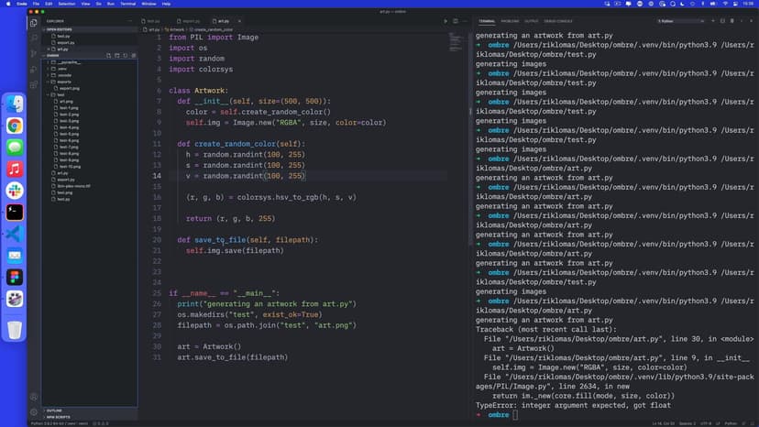This screenshot has width=759, height=427.
Task: Collapse the test folder in explorer
Action: [60, 94]
